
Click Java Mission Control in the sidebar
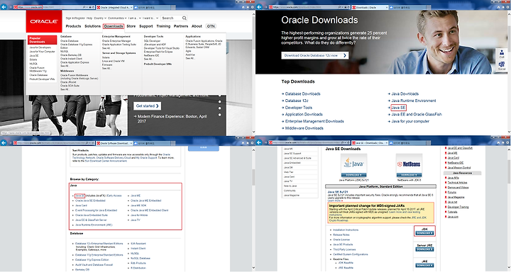459,168
